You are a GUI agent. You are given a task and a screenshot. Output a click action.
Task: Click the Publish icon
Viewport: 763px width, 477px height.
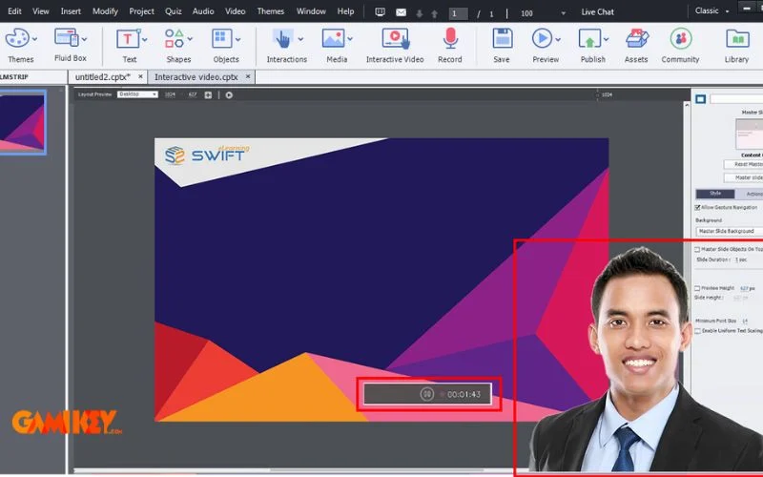pyautogui.click(x=589, y=38)
